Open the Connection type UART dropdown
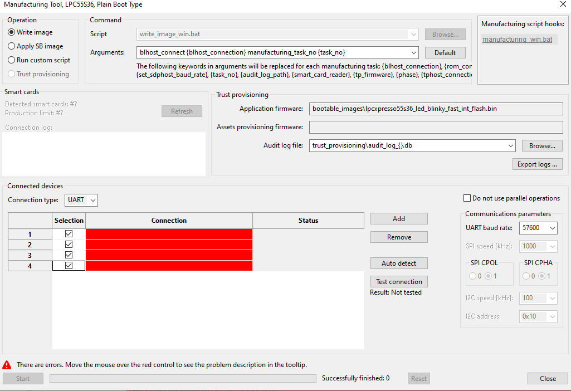The height and width of the screenshot is (391, 571). 81,200
